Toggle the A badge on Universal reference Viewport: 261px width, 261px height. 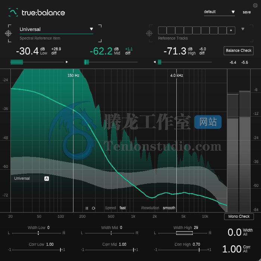tap(47, 179)
